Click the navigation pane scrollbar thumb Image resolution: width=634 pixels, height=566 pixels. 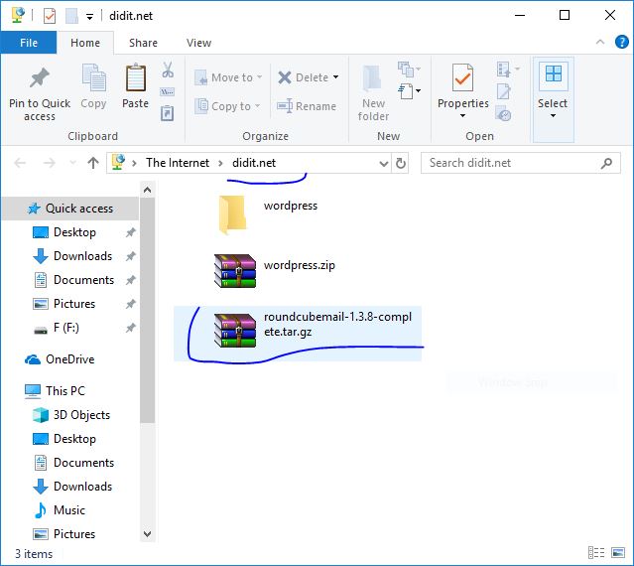coord(148,311)
